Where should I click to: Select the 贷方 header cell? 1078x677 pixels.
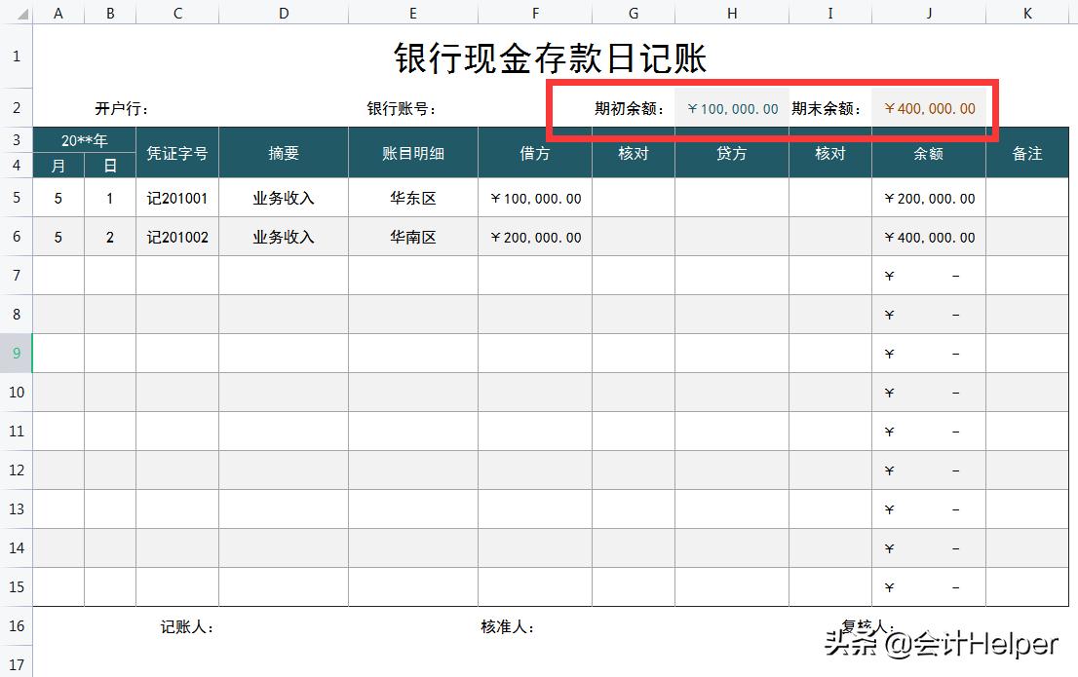click(731, 152)
